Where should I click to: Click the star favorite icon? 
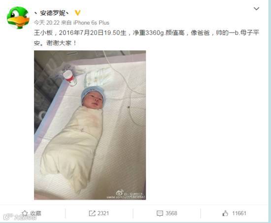tap(25, 213)
